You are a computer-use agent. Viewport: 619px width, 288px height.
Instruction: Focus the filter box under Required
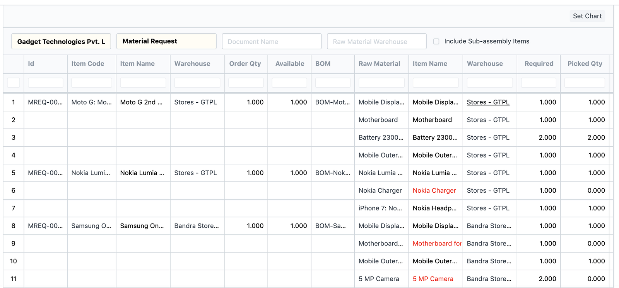pyautogui.click(x=539, y=83)
